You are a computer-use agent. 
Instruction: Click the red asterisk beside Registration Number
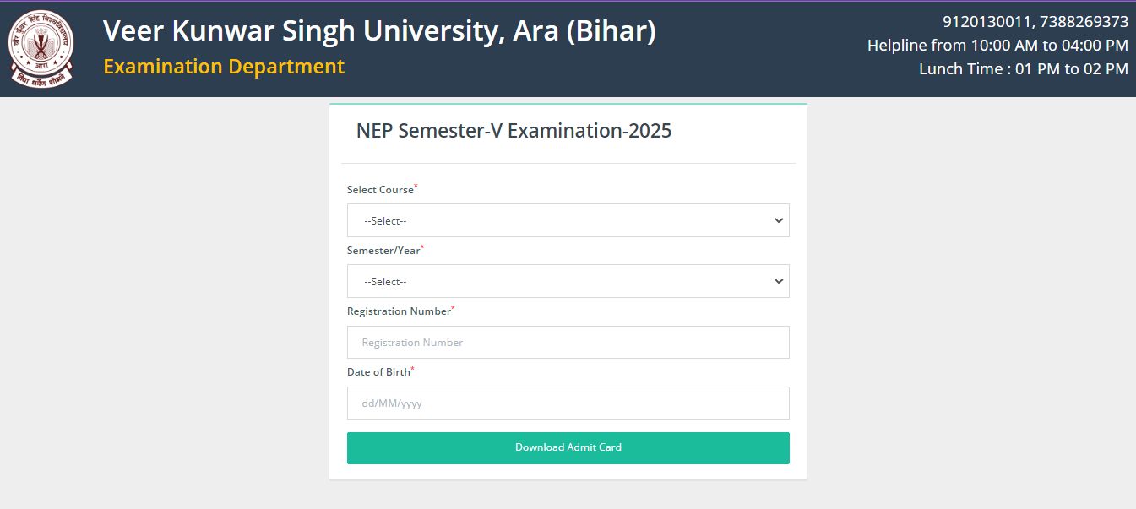(x=453, y=306)
